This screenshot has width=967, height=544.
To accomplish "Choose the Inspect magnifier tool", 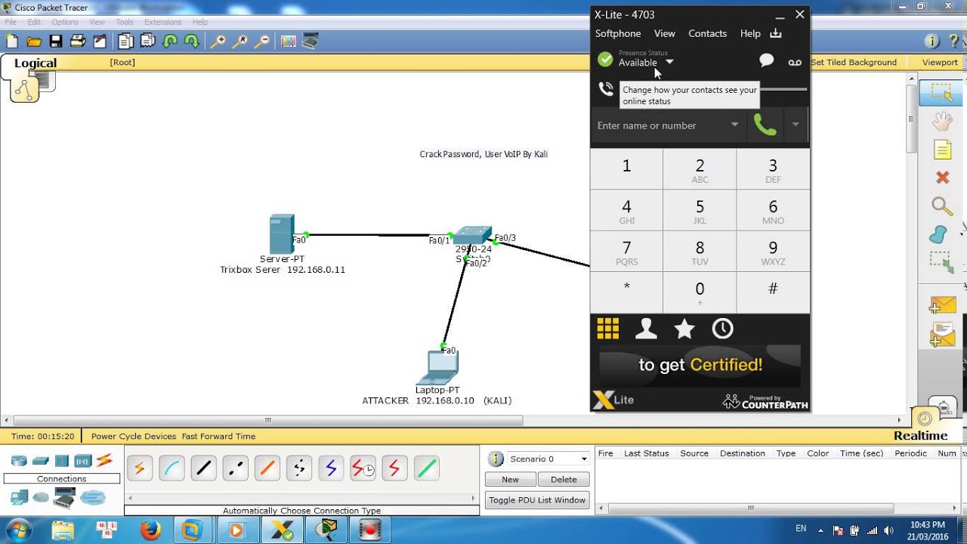I will 941,206.
